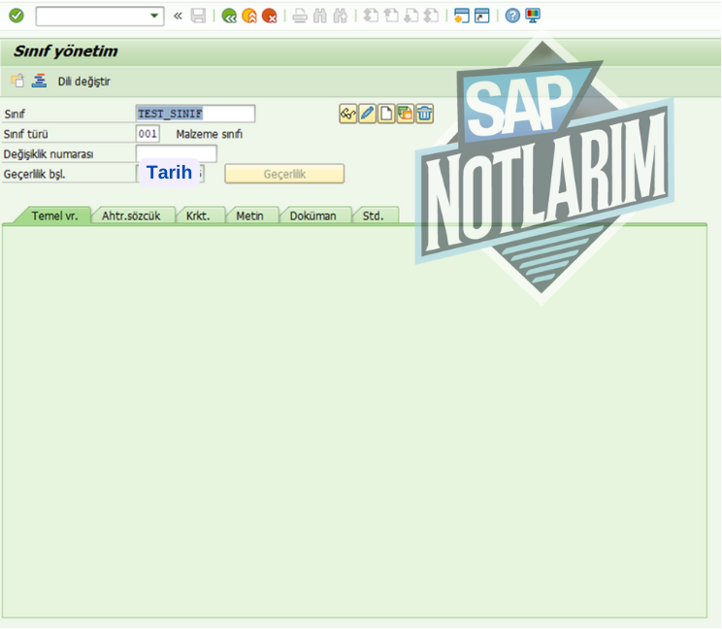
Task: Click the Değişiklik numarası label
Action: tap(49, 154)
